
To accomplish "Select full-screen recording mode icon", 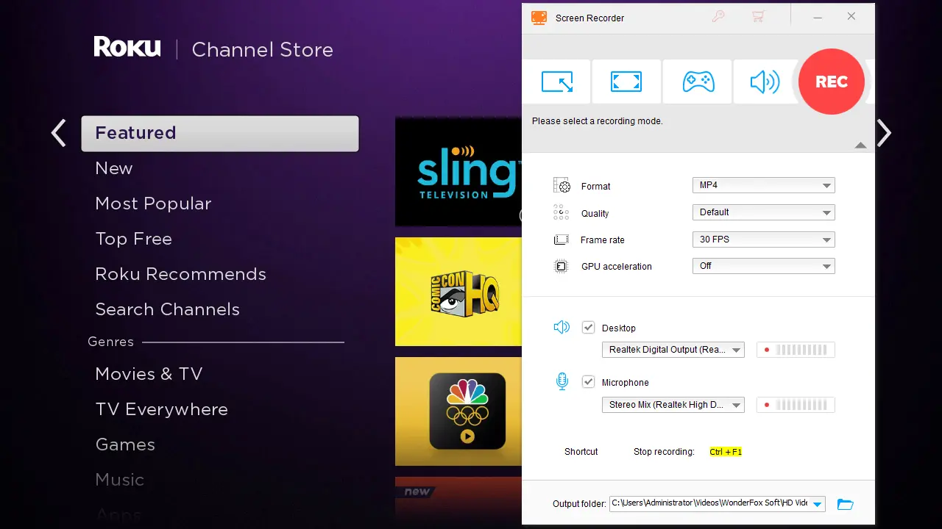I will point(626,82).
